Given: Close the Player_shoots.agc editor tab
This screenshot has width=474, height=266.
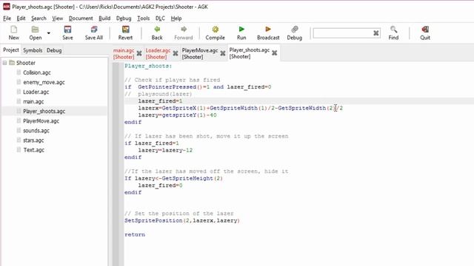Looking at the screenshot, I should coord(275,53).
